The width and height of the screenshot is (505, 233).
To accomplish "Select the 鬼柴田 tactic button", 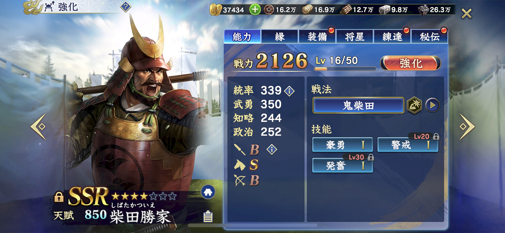I will point(358,105).
